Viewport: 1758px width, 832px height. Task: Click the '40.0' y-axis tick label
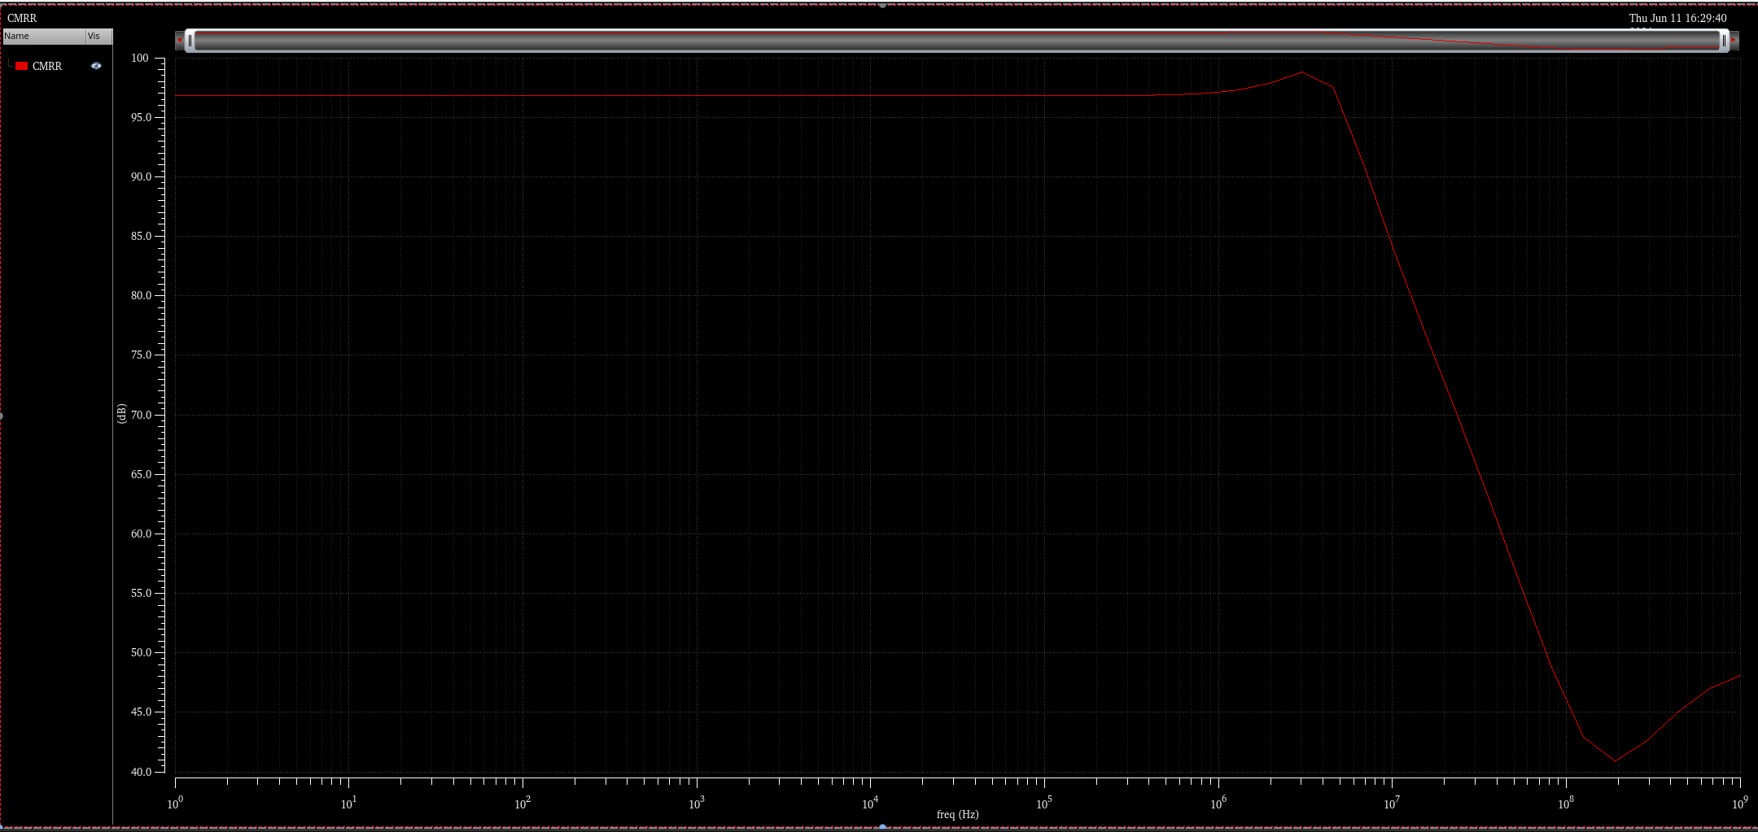pos(142,773)
